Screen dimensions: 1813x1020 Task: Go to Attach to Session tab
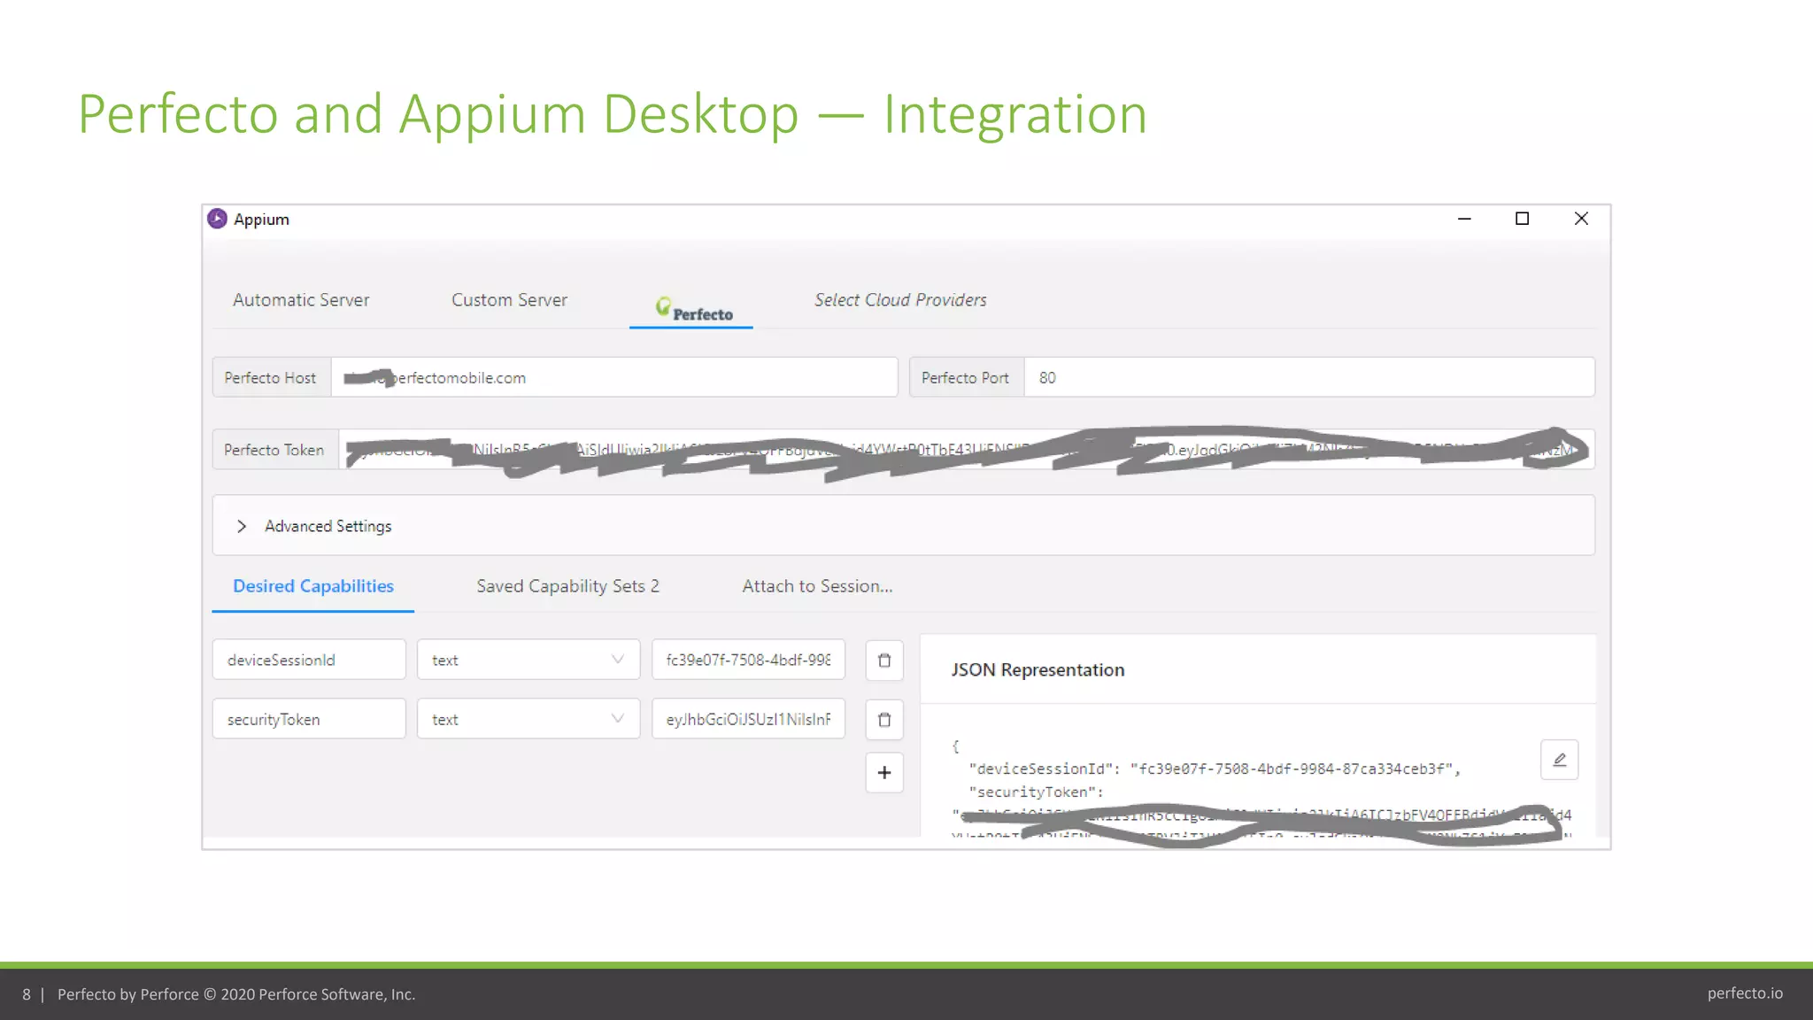coord(816,586)
